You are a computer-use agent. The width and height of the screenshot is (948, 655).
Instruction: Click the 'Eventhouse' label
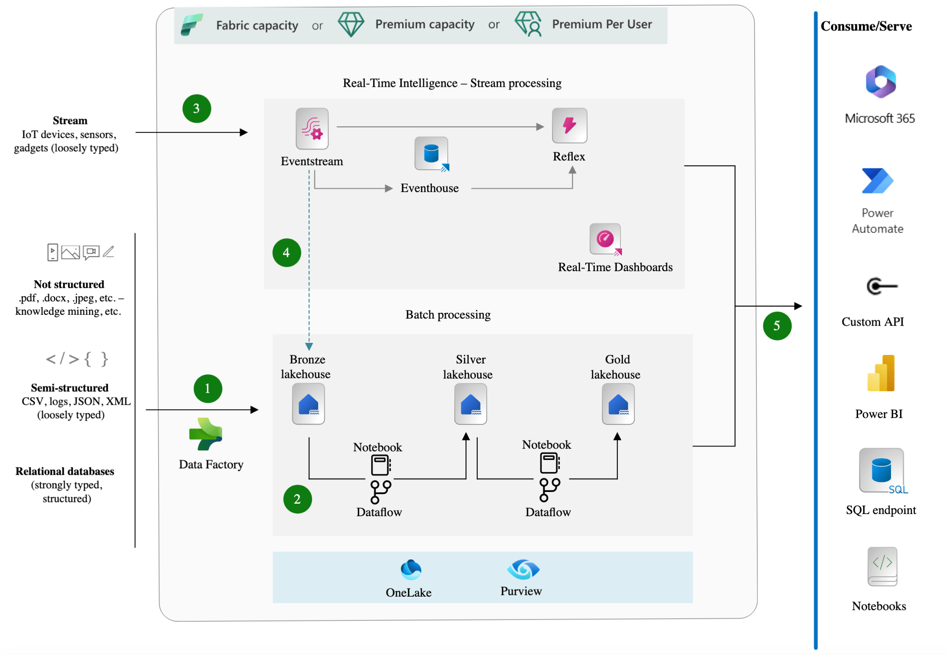point(429,188)
